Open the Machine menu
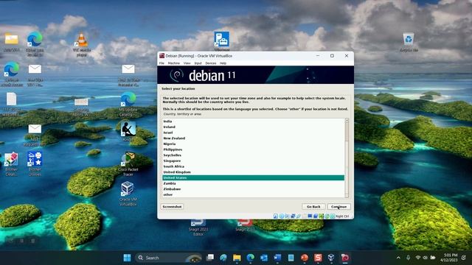This screenshot has height=265, width=472. (174, 63)
